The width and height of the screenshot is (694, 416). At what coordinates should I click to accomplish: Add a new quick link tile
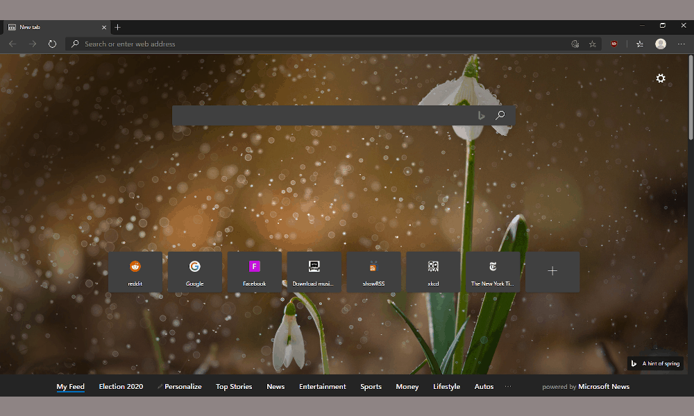(x=552, y=272)
